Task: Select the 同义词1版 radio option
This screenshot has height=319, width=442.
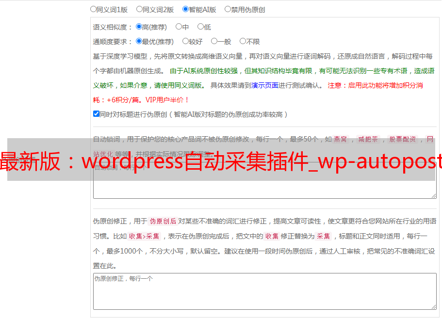Action: tap(93, 9)
